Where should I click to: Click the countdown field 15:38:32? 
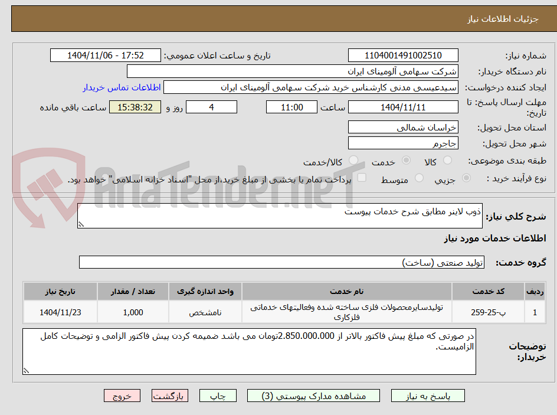click(135, 107)
